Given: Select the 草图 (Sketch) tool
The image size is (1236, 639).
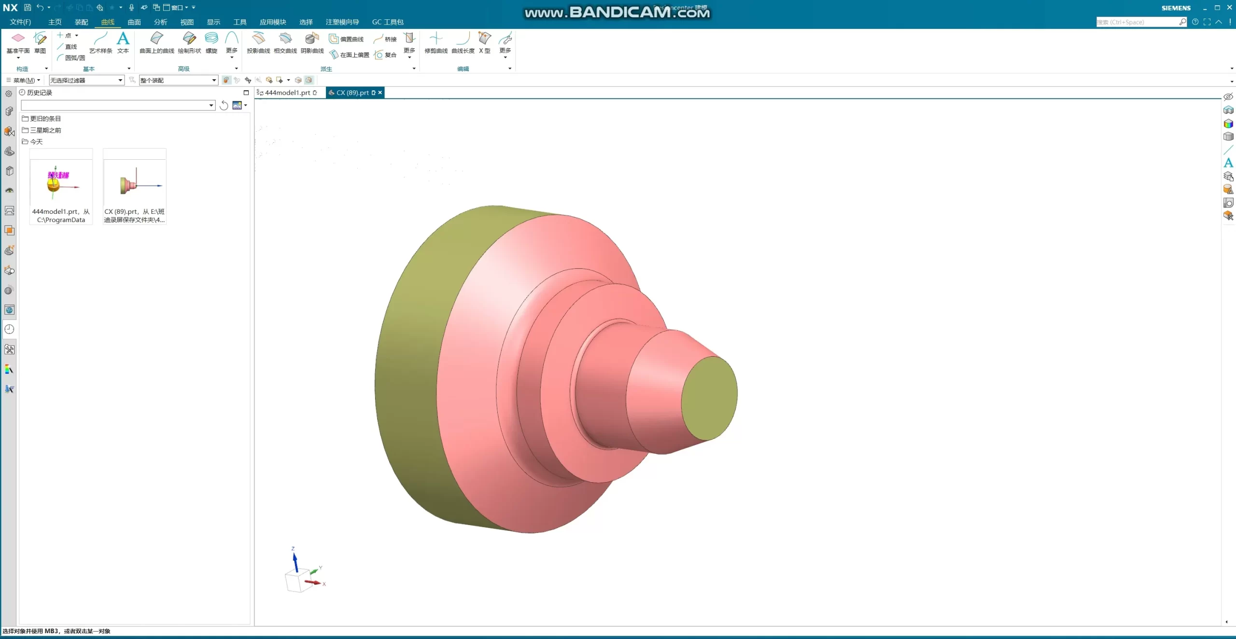Looking at the screenshot, I should coord(40,42).
